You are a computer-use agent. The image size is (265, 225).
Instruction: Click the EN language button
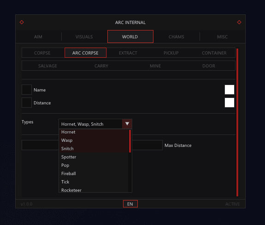(130, 204)
